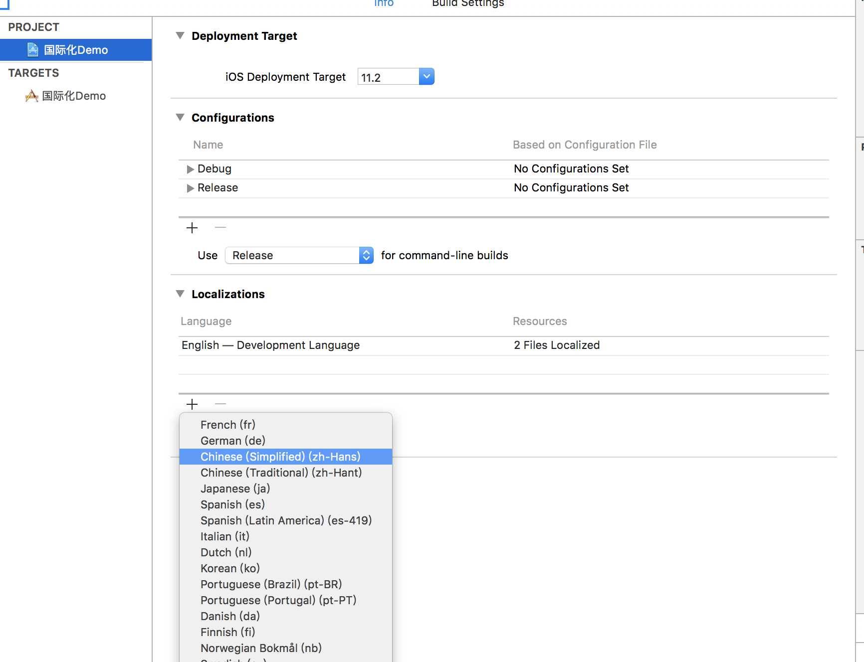Add a new configuration with plus button
864x662 pixels.
(x=192, y=228)
